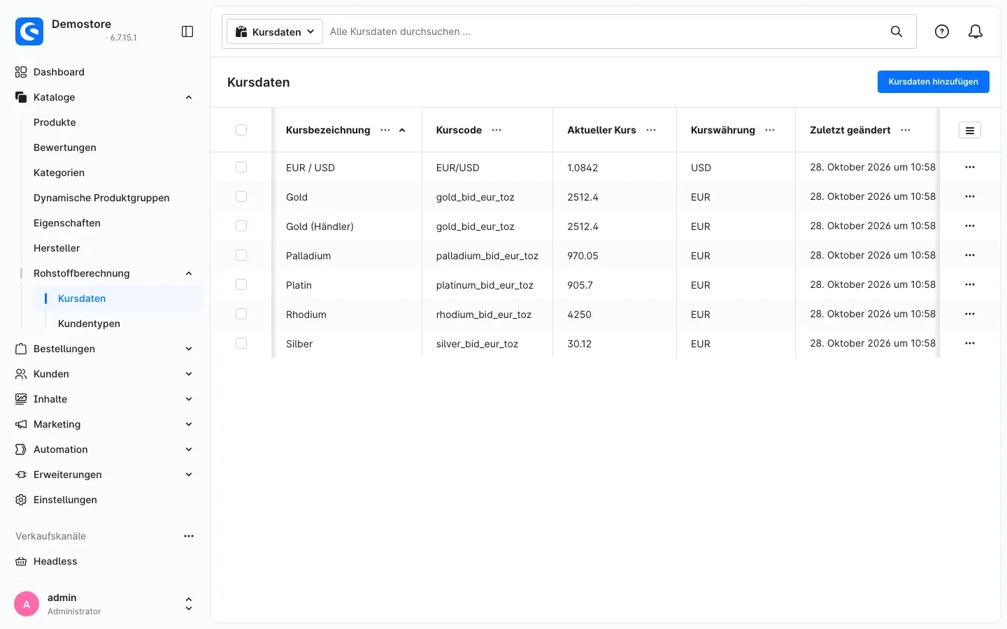The image size is (1007, 629).
Task: Open notifications bell icon
Action: point(976,31)
